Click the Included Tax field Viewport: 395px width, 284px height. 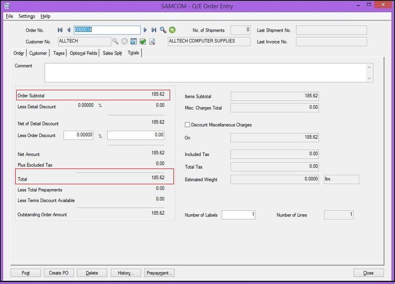pos(275,154)
